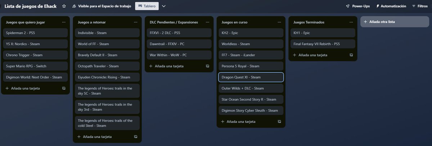This screenshot has height=146, width=432.
Task: Open Automatización menu
Action: 391,6
